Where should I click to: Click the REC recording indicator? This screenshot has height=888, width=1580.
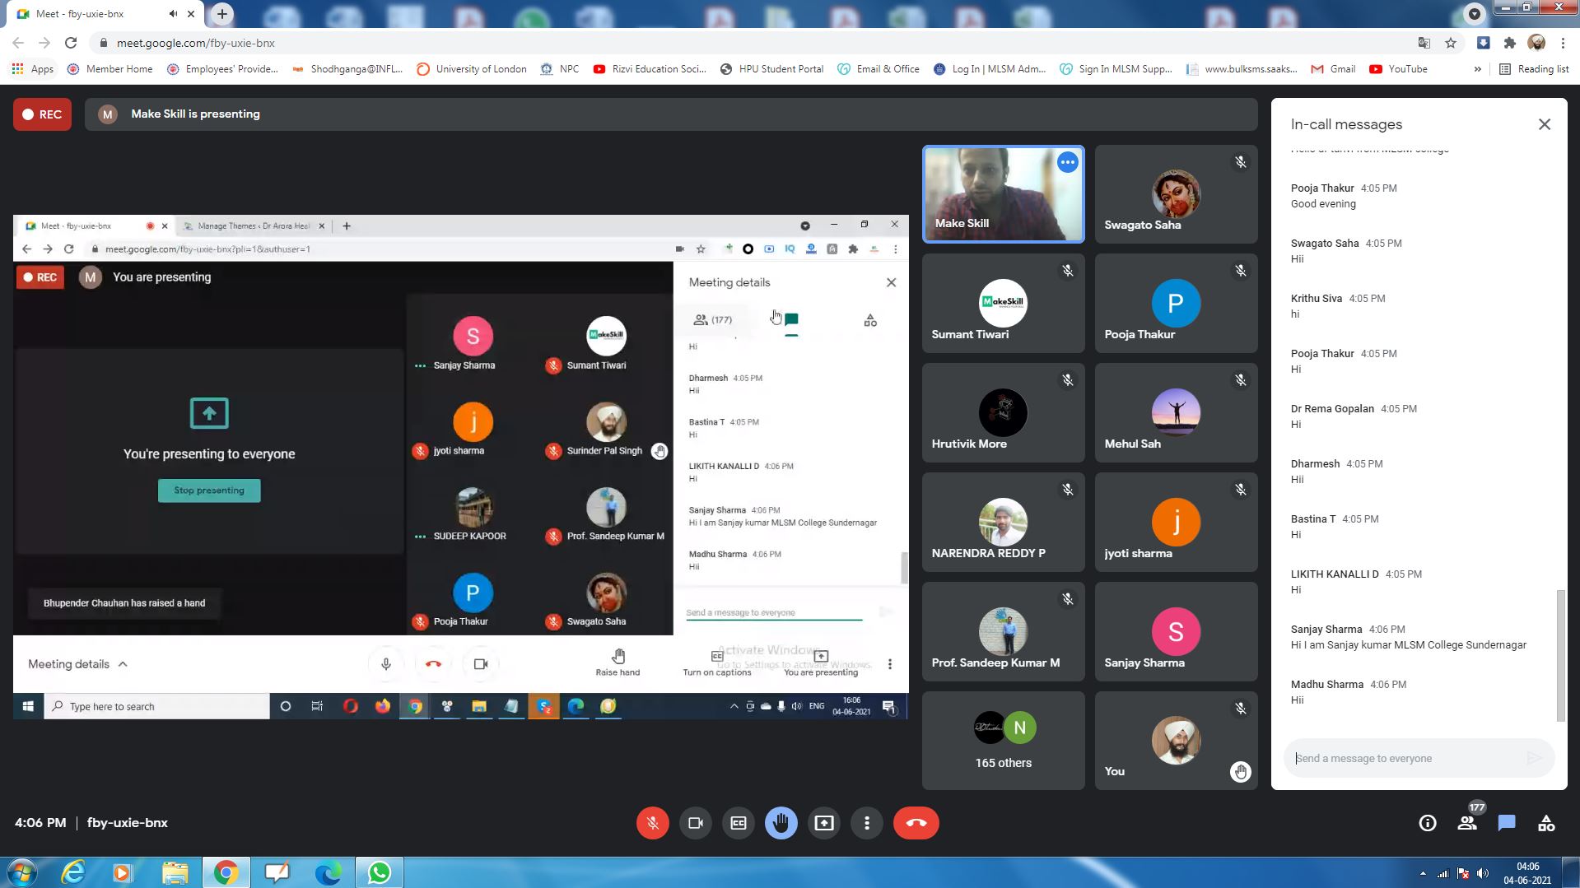click(42, 114)
